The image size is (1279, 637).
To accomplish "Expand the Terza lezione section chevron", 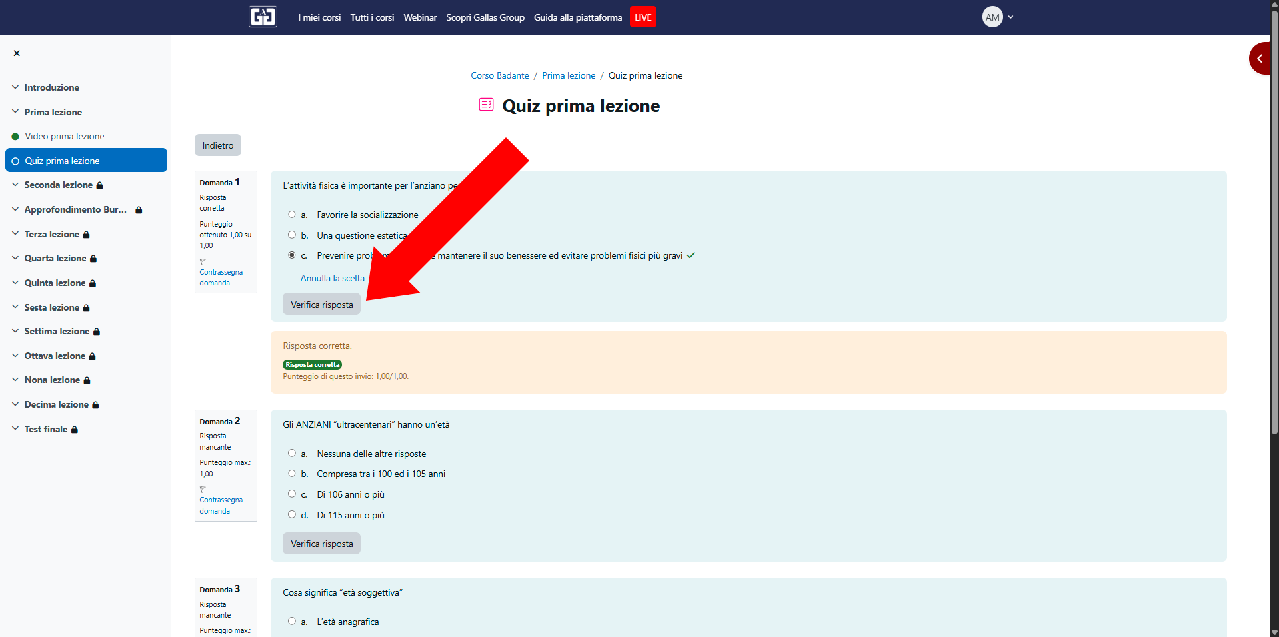I will pyautogui.click(x=15, y=234).
